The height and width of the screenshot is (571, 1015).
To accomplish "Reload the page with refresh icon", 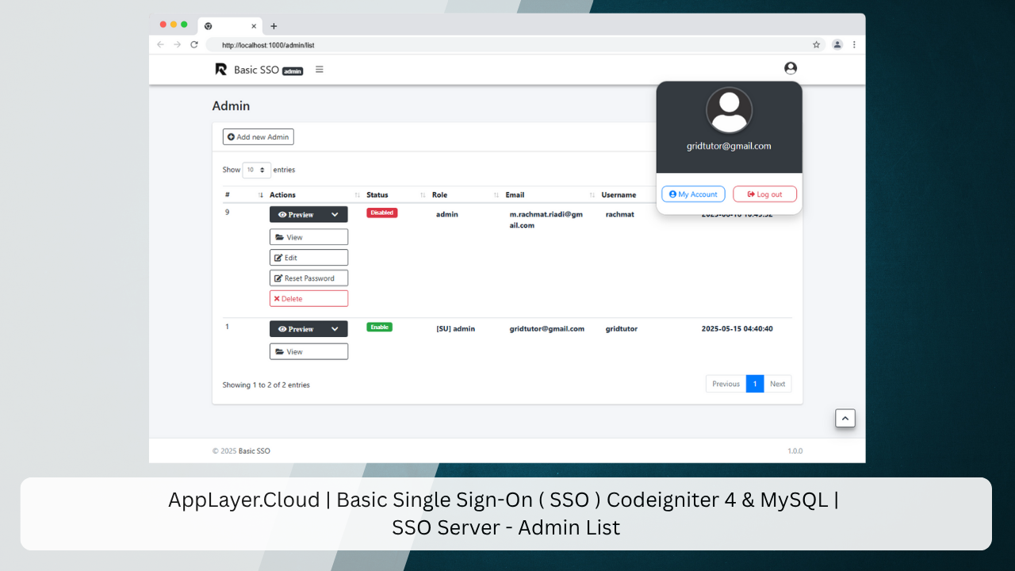I will pos(194,44).
